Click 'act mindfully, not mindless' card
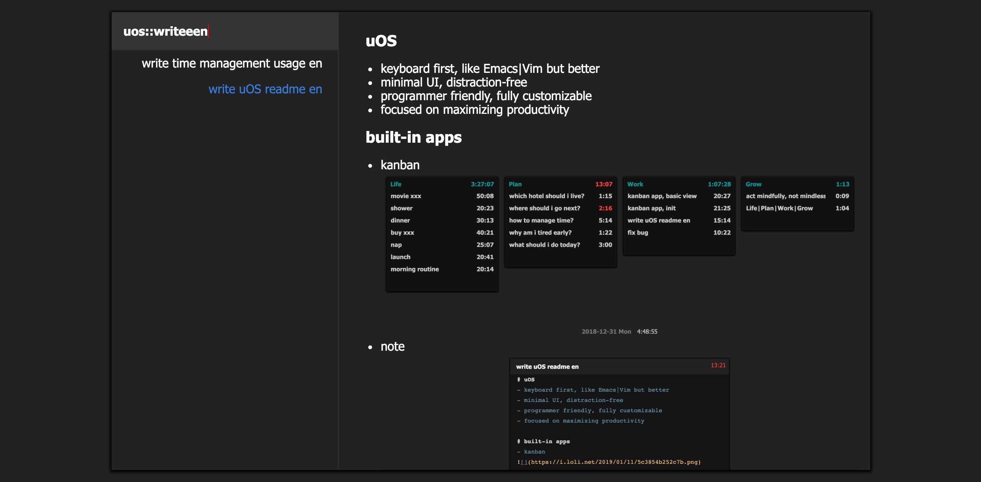 click(x=785, y=196)
